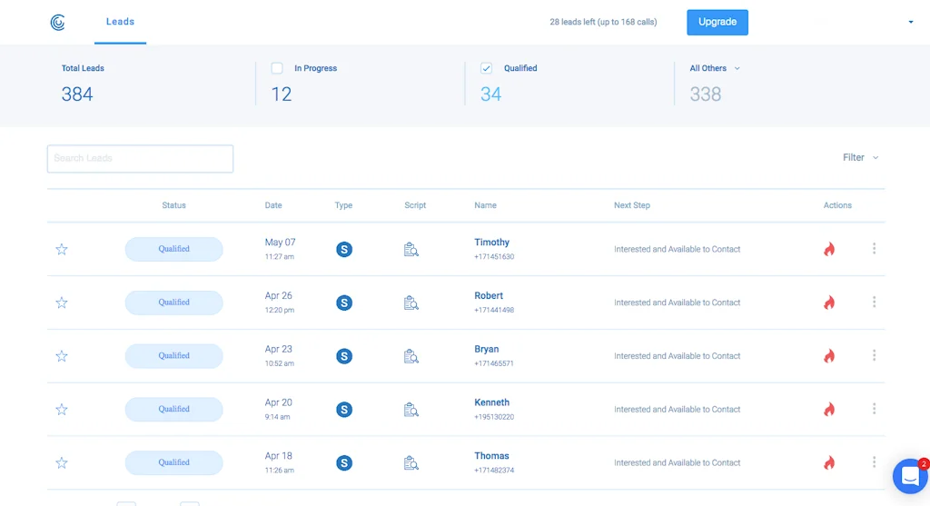
Task: Click the Upgrade button
Action: coord(717,22)
